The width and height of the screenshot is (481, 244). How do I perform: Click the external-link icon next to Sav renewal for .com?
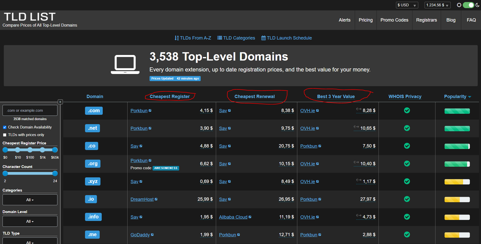pyautogui.click(x=229, y=110)
